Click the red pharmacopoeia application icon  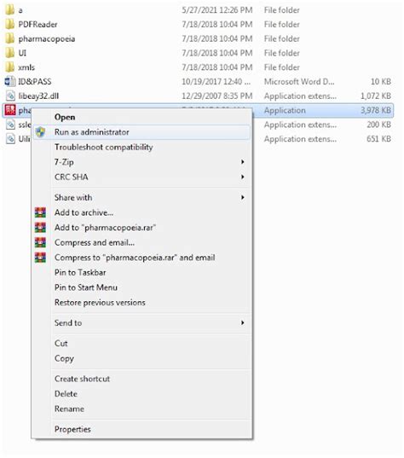pos(10,110)
